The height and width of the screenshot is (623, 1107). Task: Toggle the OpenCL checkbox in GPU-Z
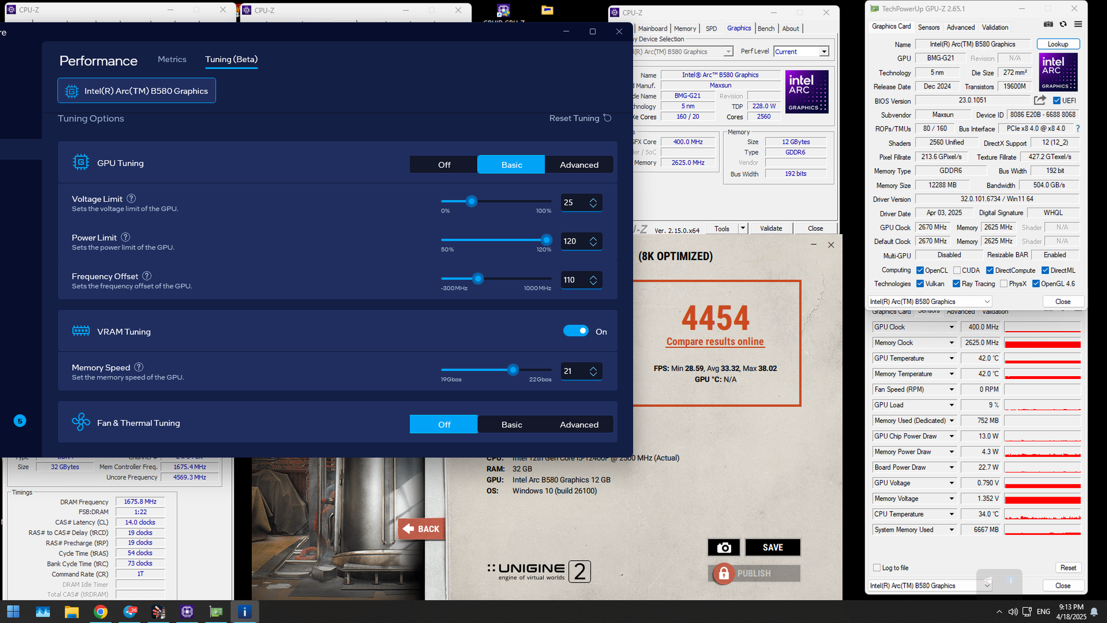coord(920,270)
